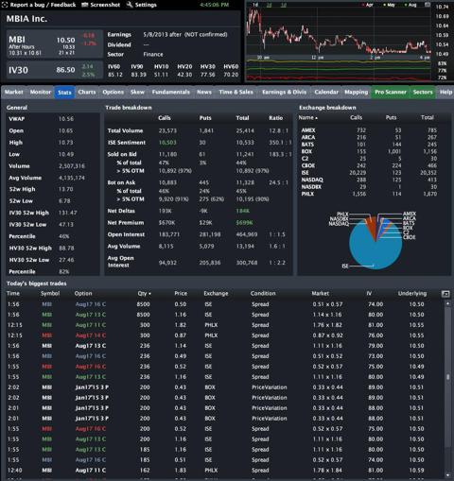Click the 52w High value 13.70
Image resolution: width=454 pixels, height=481 pixels.
point(65,189)
